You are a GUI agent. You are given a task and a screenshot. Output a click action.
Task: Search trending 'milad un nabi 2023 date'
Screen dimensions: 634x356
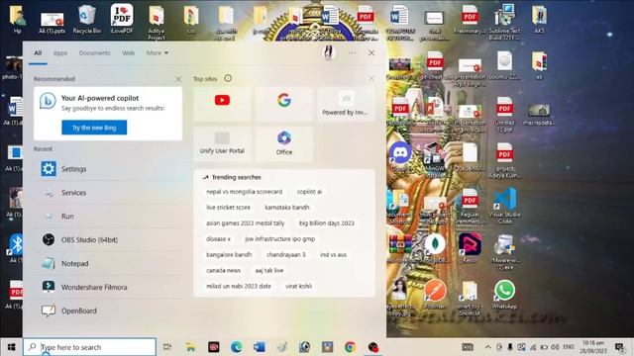239,286
